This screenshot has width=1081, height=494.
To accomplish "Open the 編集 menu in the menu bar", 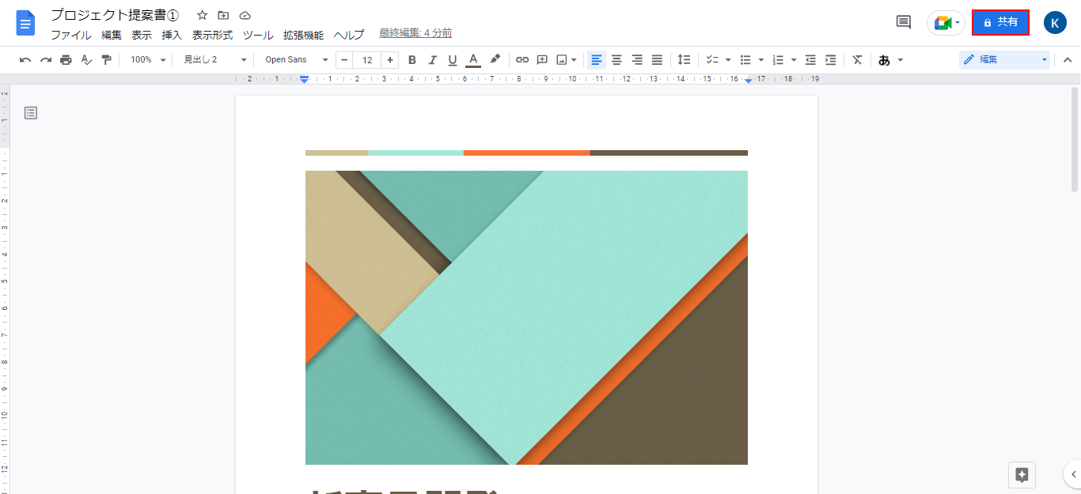I will pos(112,35).
